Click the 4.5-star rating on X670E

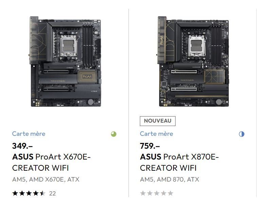[29, 193]
